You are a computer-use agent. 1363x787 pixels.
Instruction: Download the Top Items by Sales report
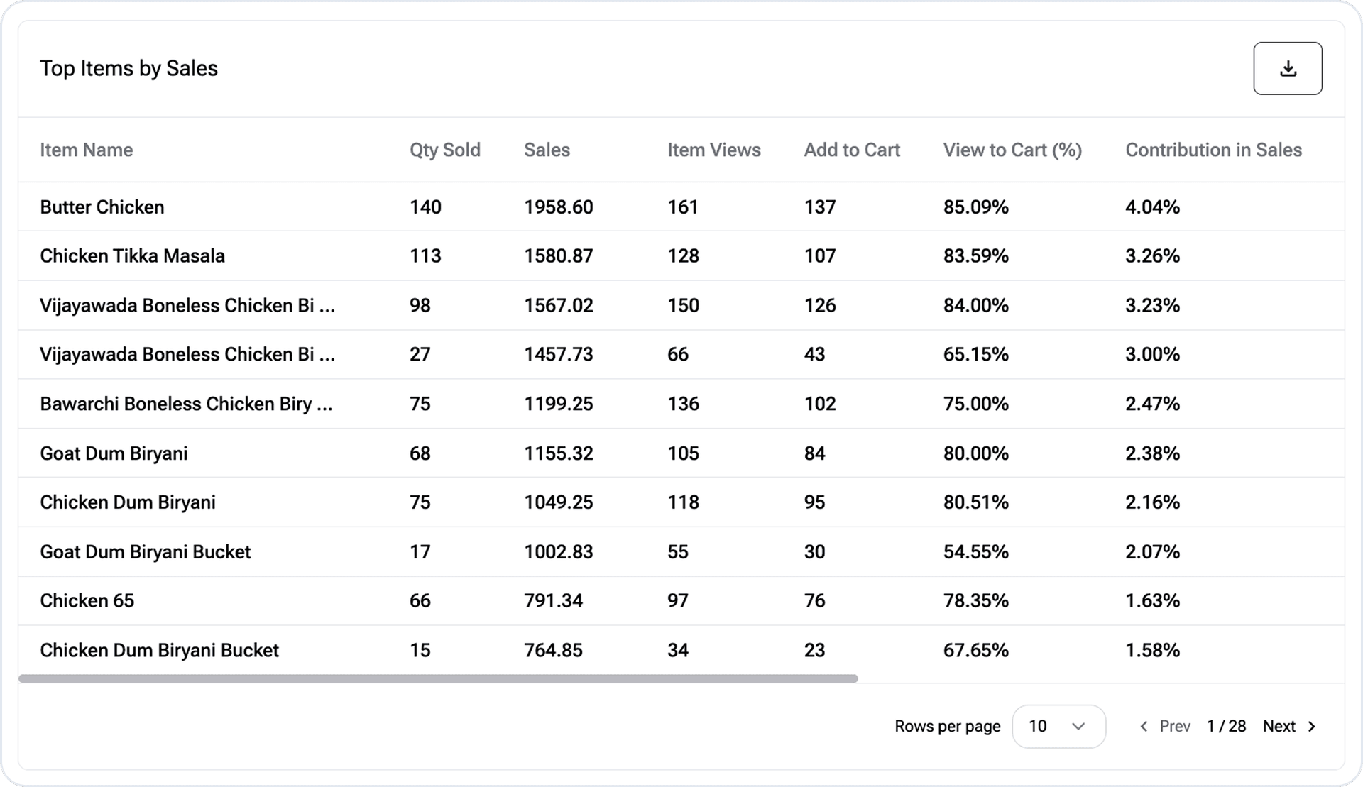[1287, 68]
